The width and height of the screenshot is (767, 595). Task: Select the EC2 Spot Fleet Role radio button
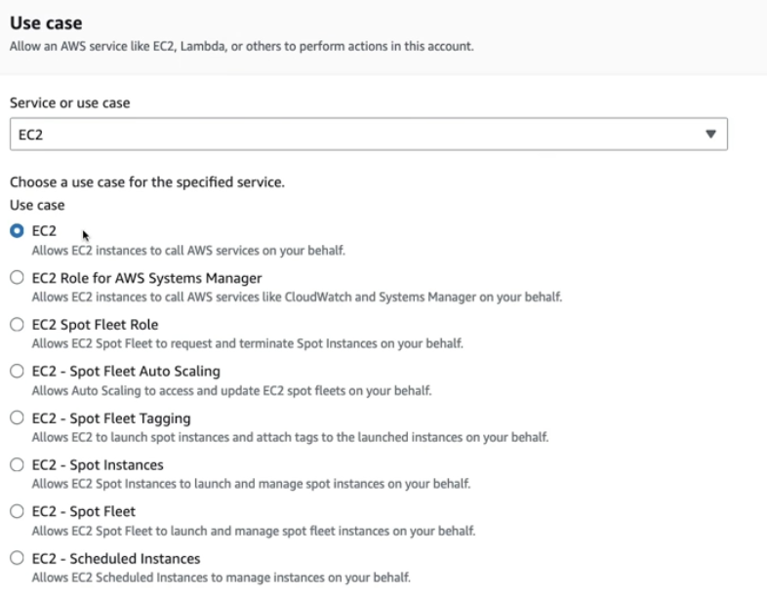(x=16, y=325)
